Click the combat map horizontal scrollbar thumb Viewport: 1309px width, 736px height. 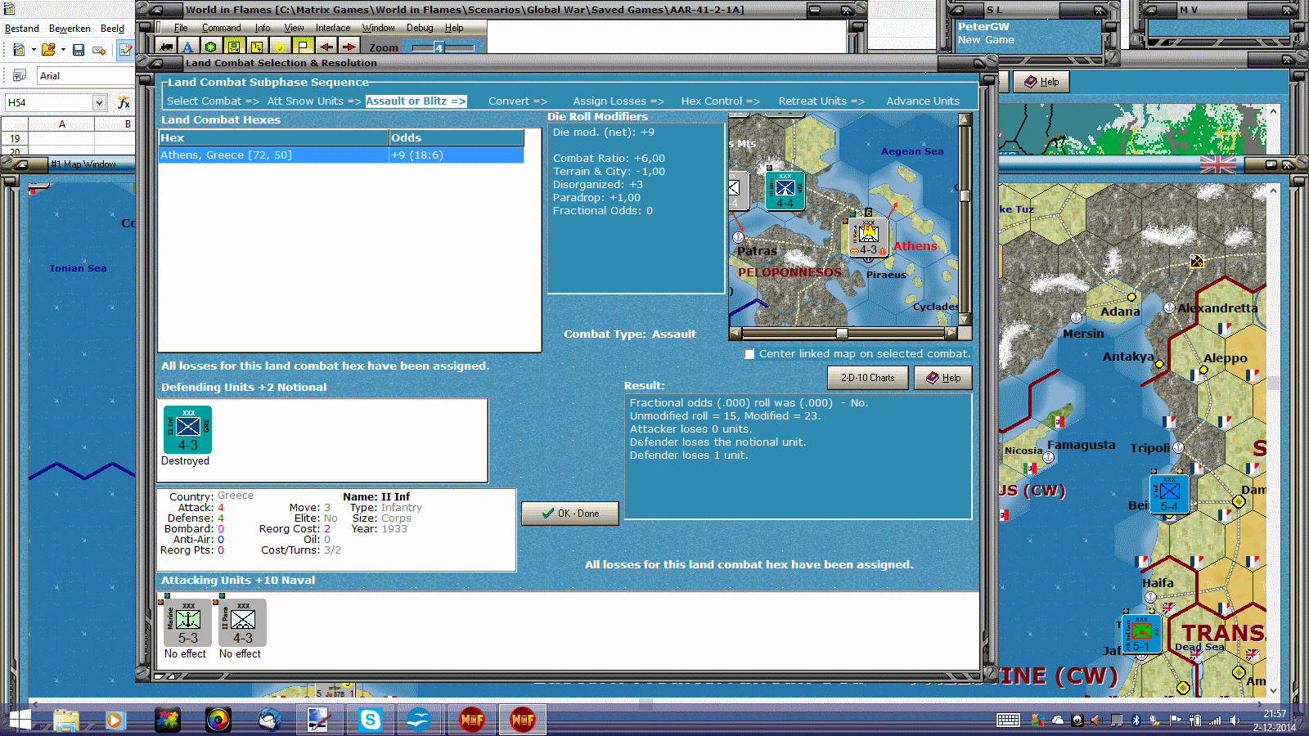click(842, 333)
